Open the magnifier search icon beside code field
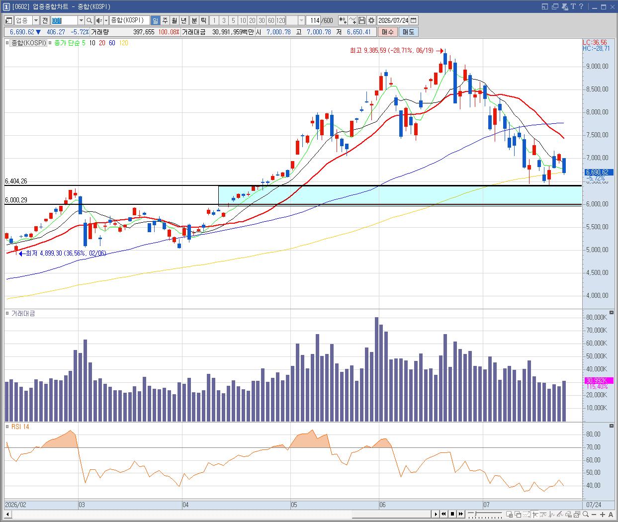Image resolution: width=618 pixels, height=522 pixels. (x=89, y=20)
